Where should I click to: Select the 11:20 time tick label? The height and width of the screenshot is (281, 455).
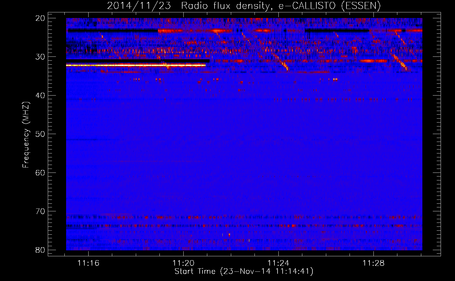point(183,263)
